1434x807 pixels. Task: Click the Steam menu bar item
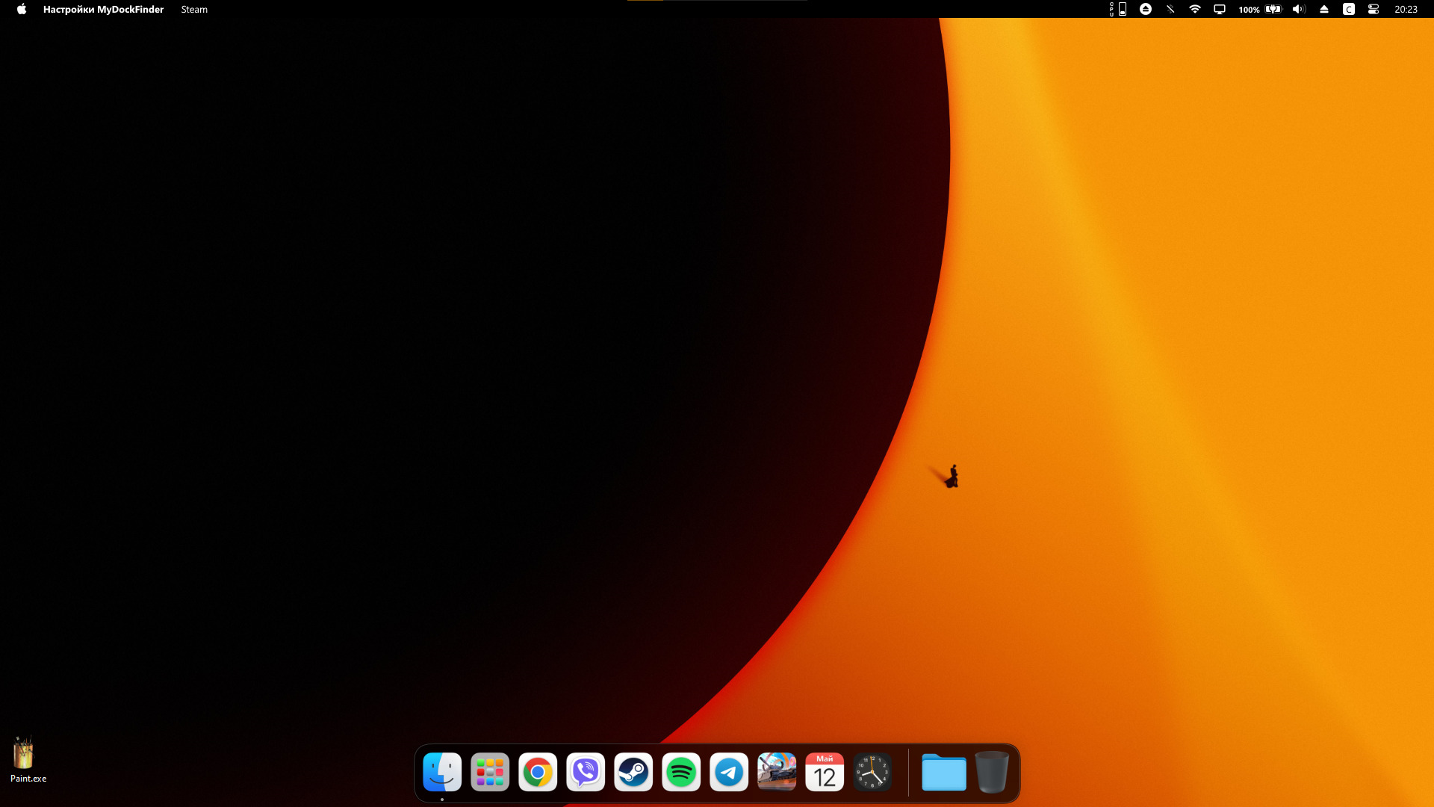(194, 9)
